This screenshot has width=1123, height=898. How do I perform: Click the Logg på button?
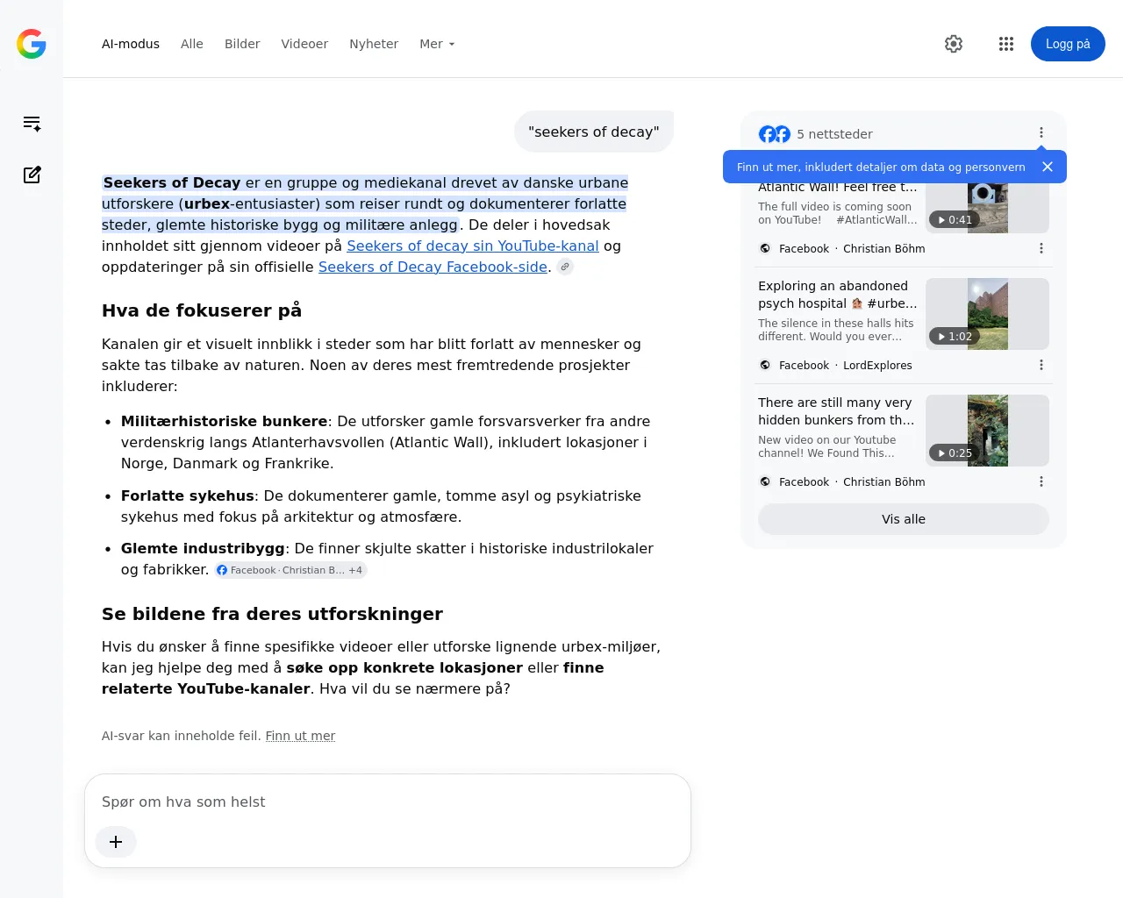[x=1068, y=44]
